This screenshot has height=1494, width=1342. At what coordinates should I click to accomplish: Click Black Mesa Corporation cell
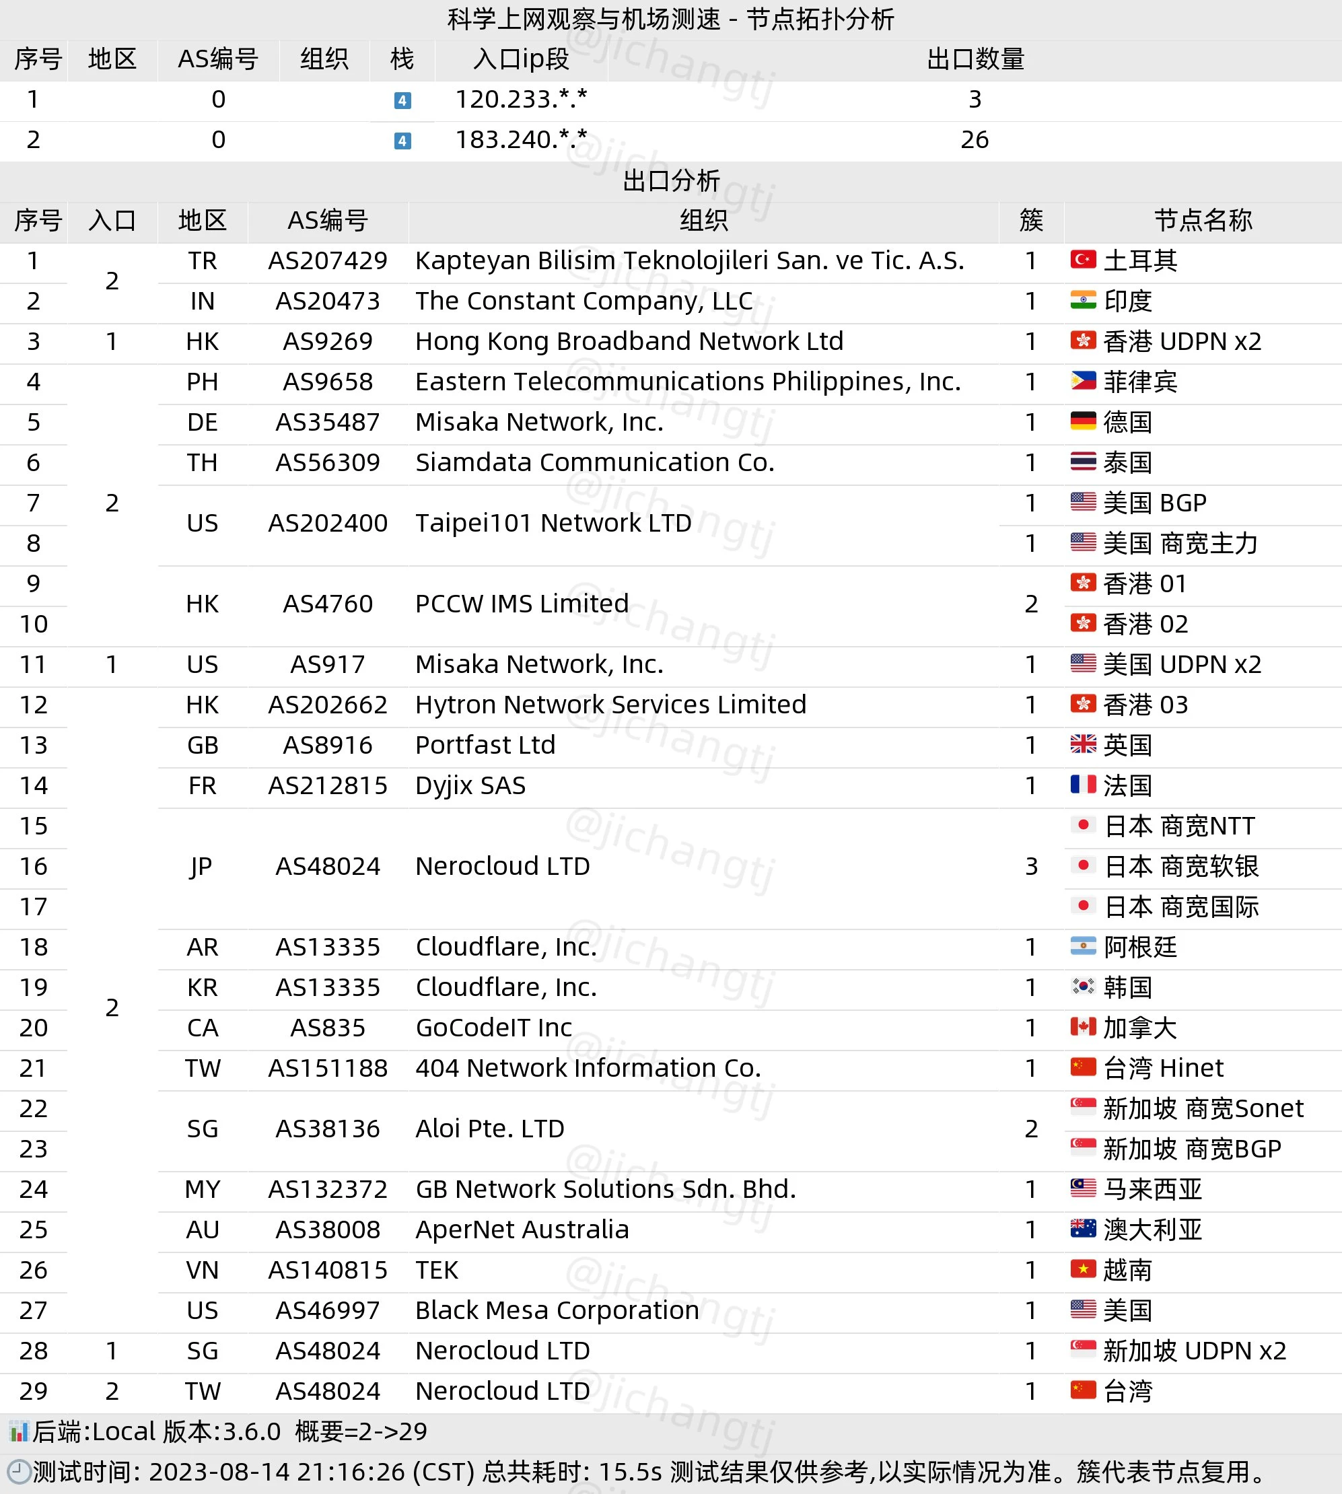(557, 1310)
